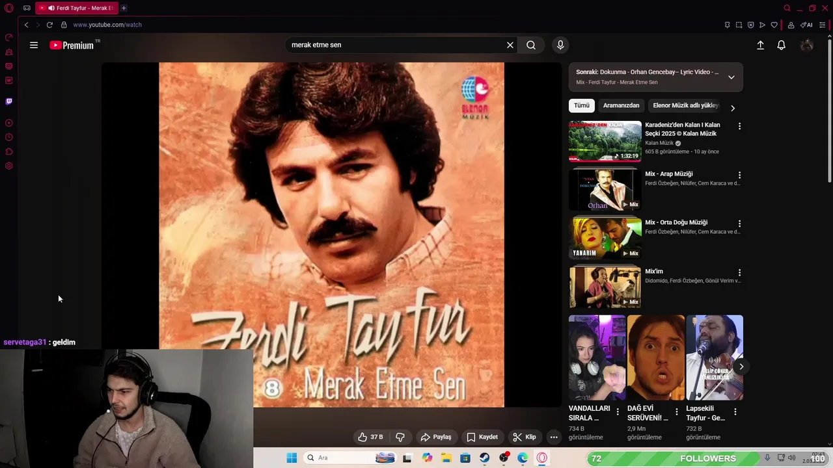Open Mix - Arap Müziği title
The width and height of the screenshot is (833, 468).
669,174
